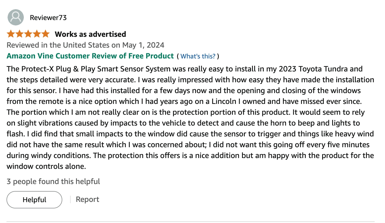Click the 'Reviewed in the United States' date line
385x223 pixels.
click(86, 45)
